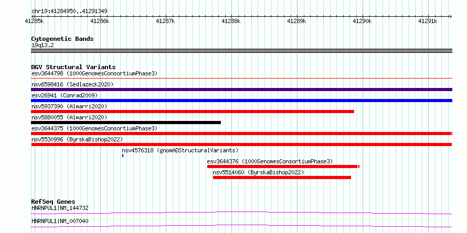The width and height of the screenshot is (467, 233).
Task: Open variant label nsv5514060 (ByrskaBishop2022)
Action: point(258,172)
